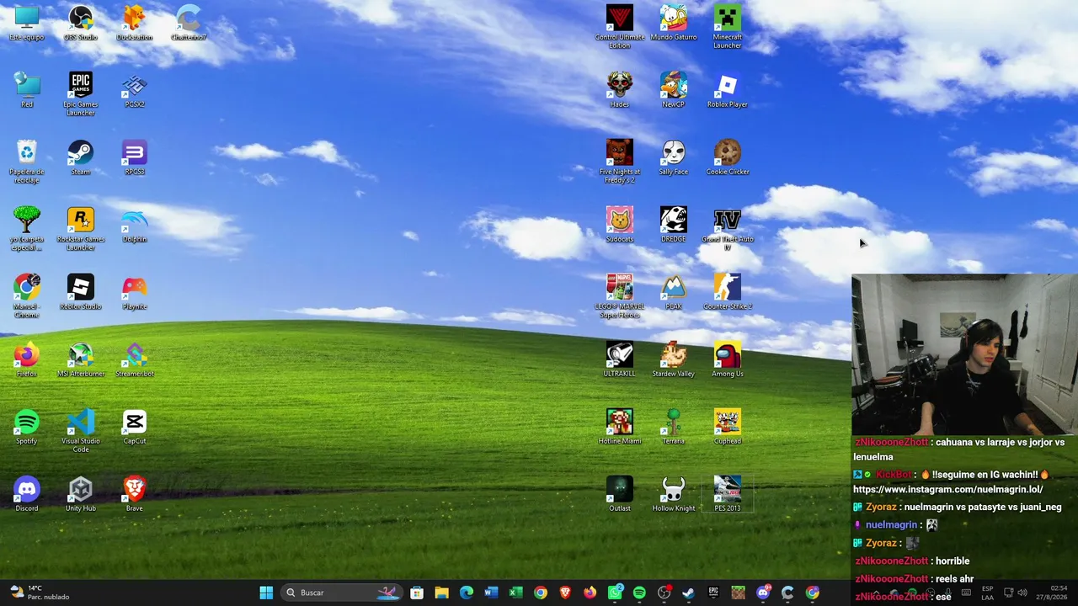Screen dimensions: 1078x606
Task: Select the Spotify desktop shortcut
Action: pyautogui.click(x=27, y=427)
